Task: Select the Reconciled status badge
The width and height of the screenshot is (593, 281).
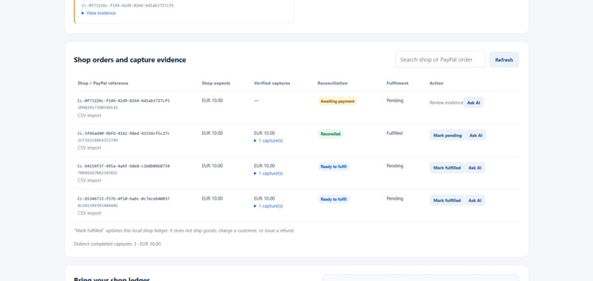Action: [x=330, y=134]
